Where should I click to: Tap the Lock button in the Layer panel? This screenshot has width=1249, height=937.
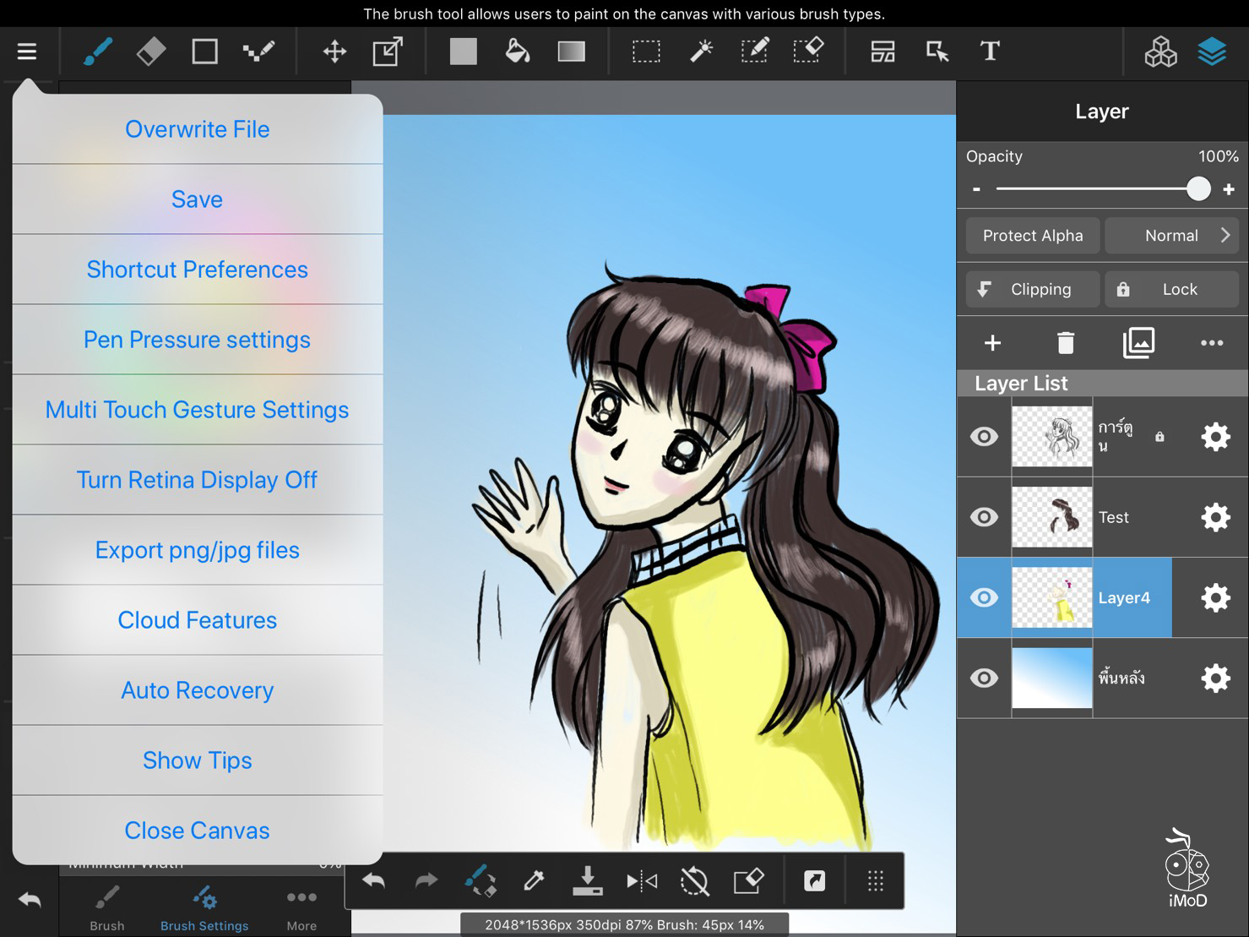[1171, 289]
